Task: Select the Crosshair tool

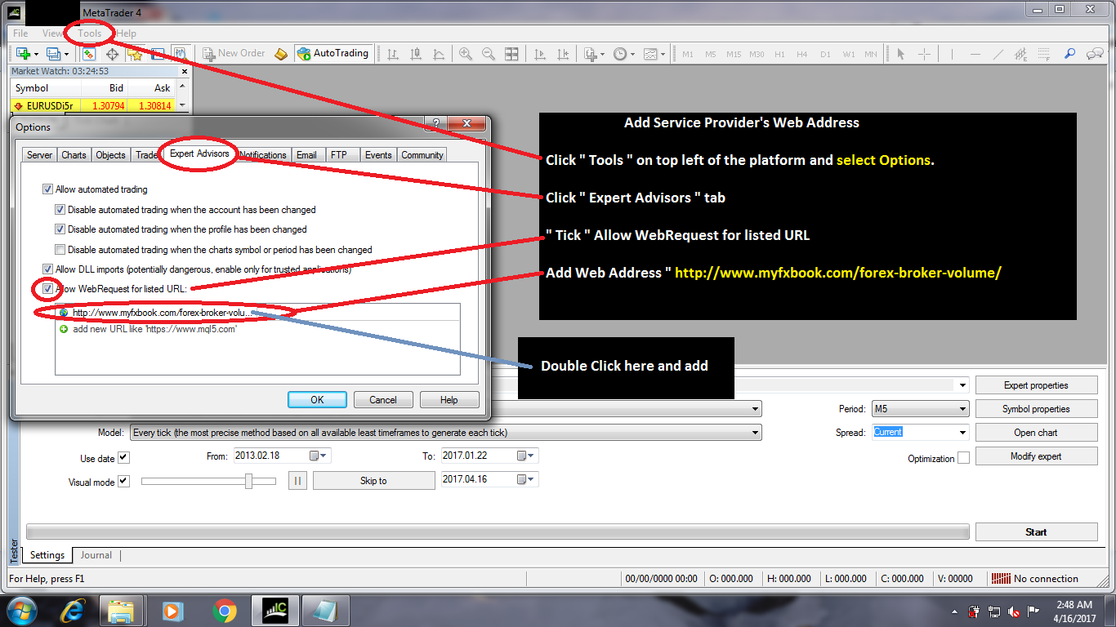Action: pyautogui.click(x=924, y=54)
